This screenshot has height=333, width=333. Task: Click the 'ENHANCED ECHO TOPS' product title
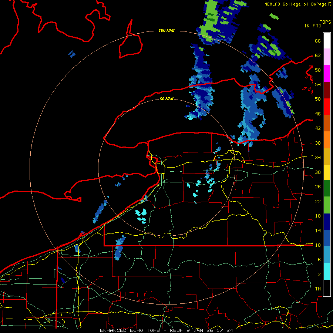(130, 330)
